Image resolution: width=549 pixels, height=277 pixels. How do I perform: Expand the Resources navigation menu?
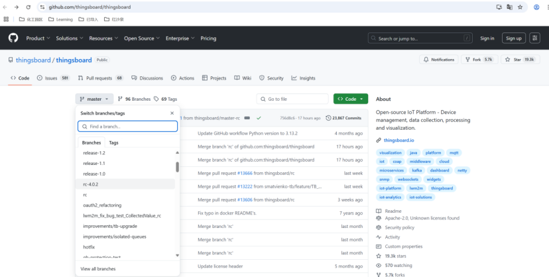click(x=103, y=38)
